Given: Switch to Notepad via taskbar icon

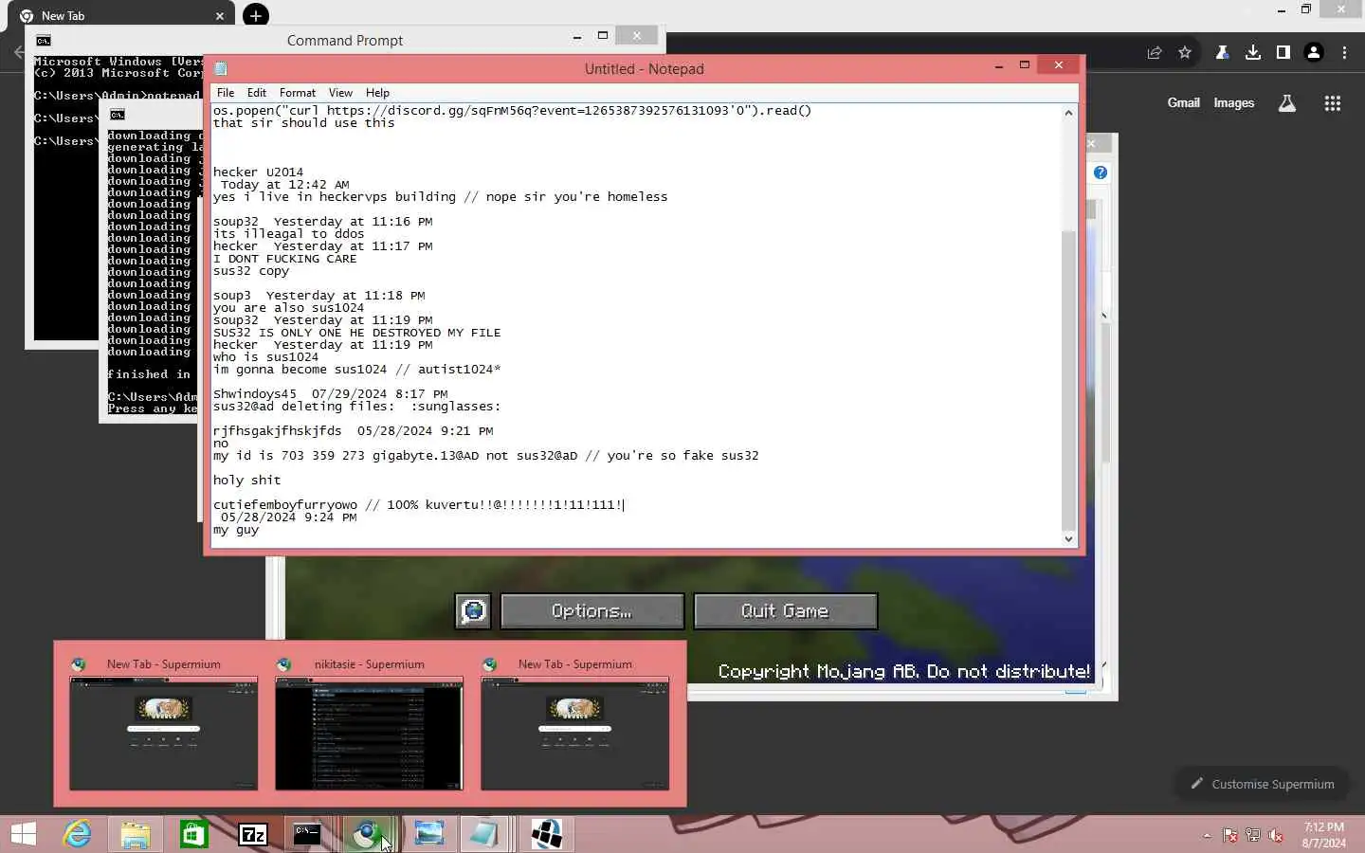Looking at the screenshot, I should (483, 834).
